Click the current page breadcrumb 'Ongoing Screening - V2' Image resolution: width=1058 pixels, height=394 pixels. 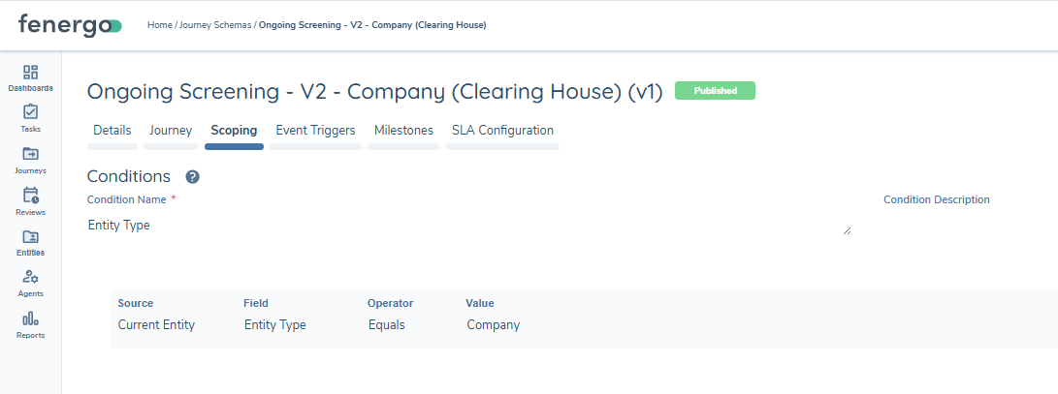pyautogui.click(x=372, y=25)
